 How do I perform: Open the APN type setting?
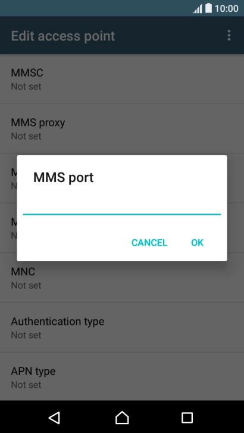click(122, 376)
